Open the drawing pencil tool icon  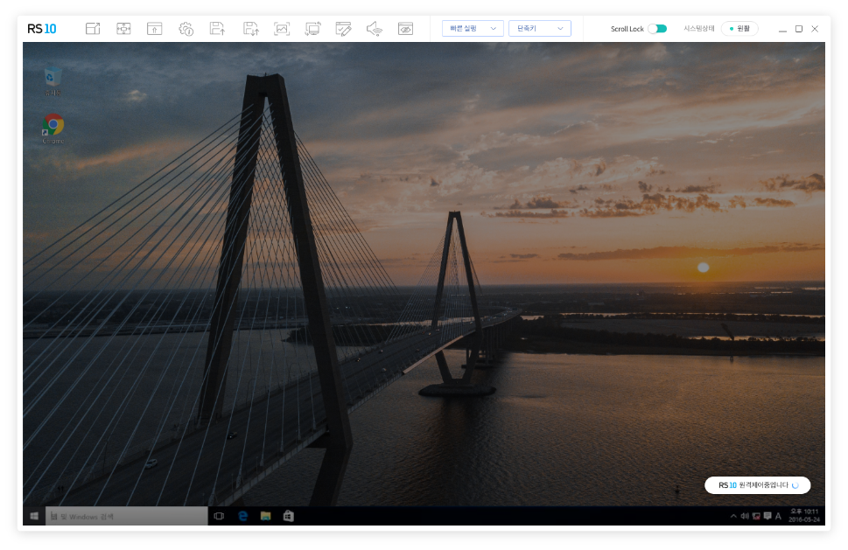pyautogui.click(x=344, y=29)
